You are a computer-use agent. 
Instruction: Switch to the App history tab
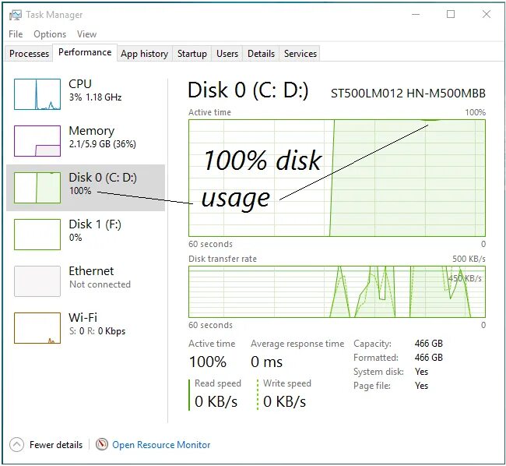click(x=144, y=54)
